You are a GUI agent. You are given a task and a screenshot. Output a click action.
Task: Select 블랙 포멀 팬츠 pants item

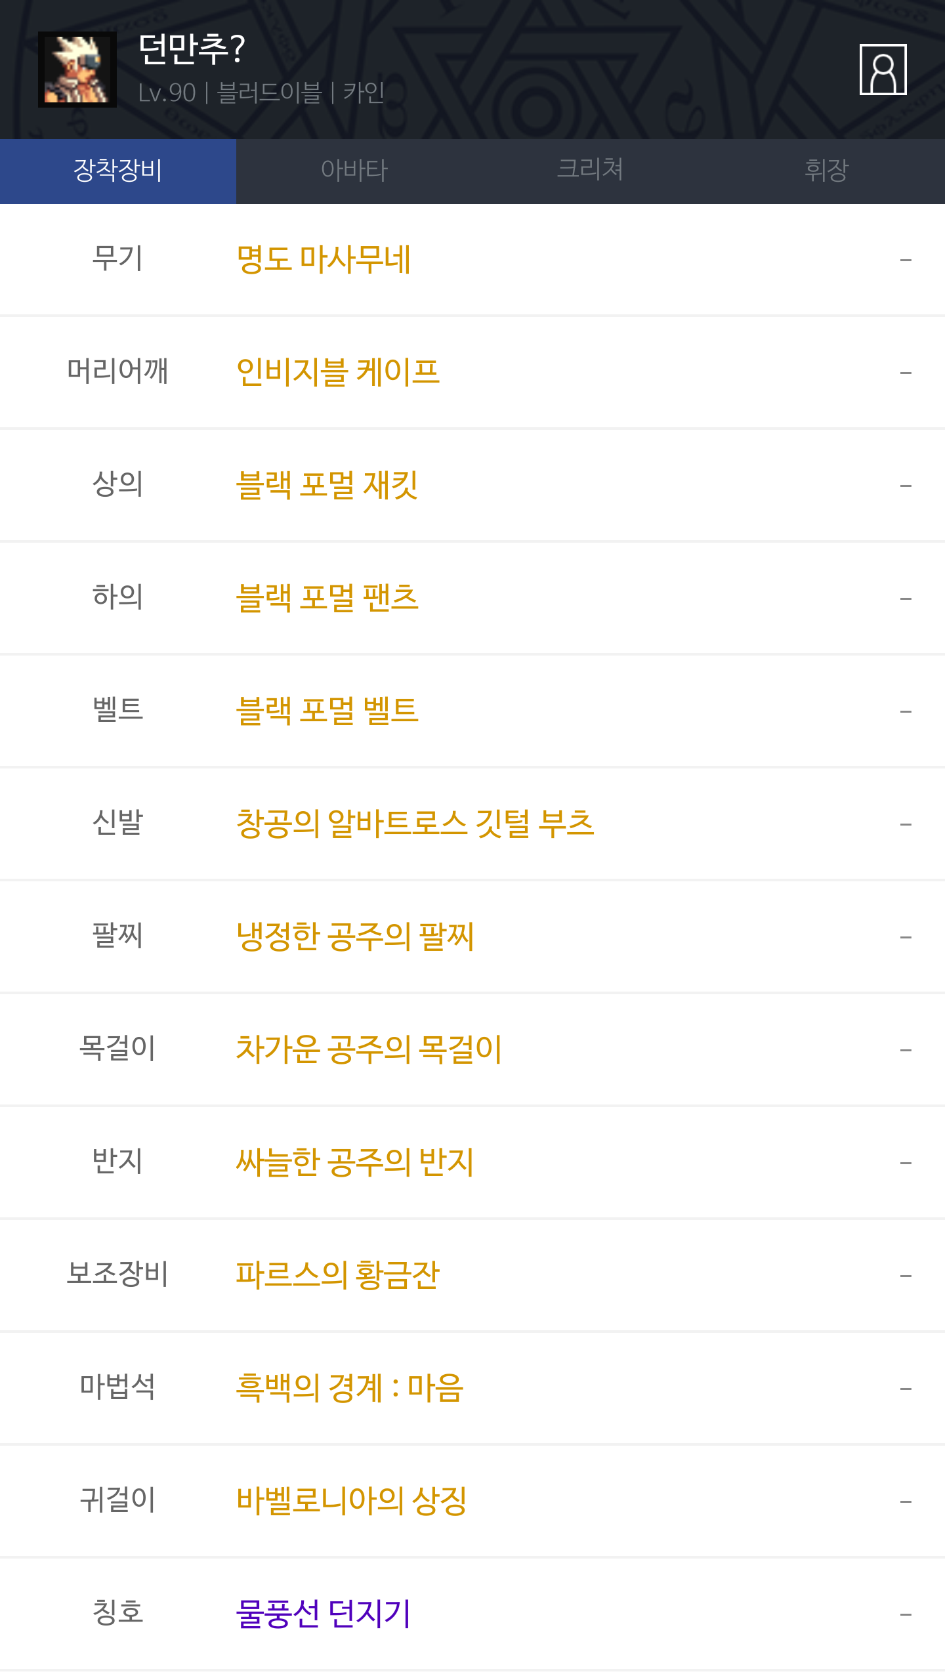point(327,598)
